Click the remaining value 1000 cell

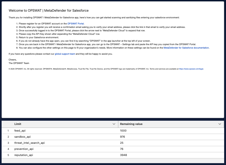[123, 131]
